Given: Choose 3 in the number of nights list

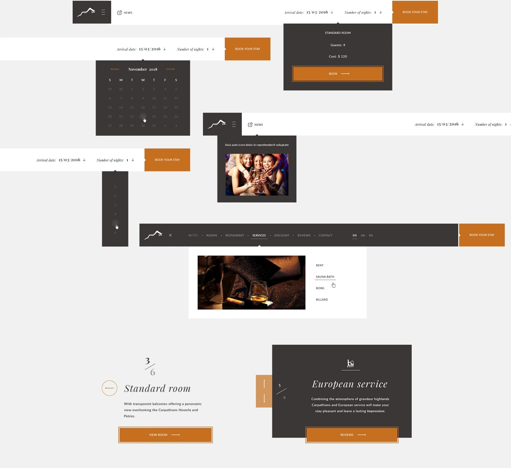Looking at the screenshot, I should [115, 205].
